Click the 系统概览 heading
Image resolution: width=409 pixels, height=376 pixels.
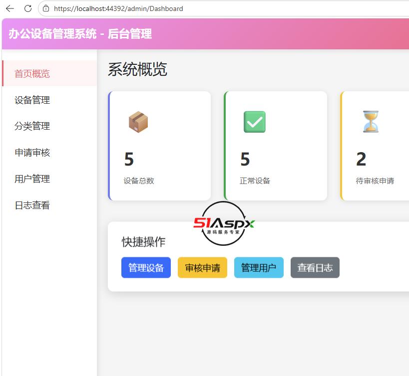point(137,69)
